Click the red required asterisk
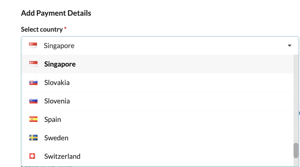 click(x=65, y=28)
